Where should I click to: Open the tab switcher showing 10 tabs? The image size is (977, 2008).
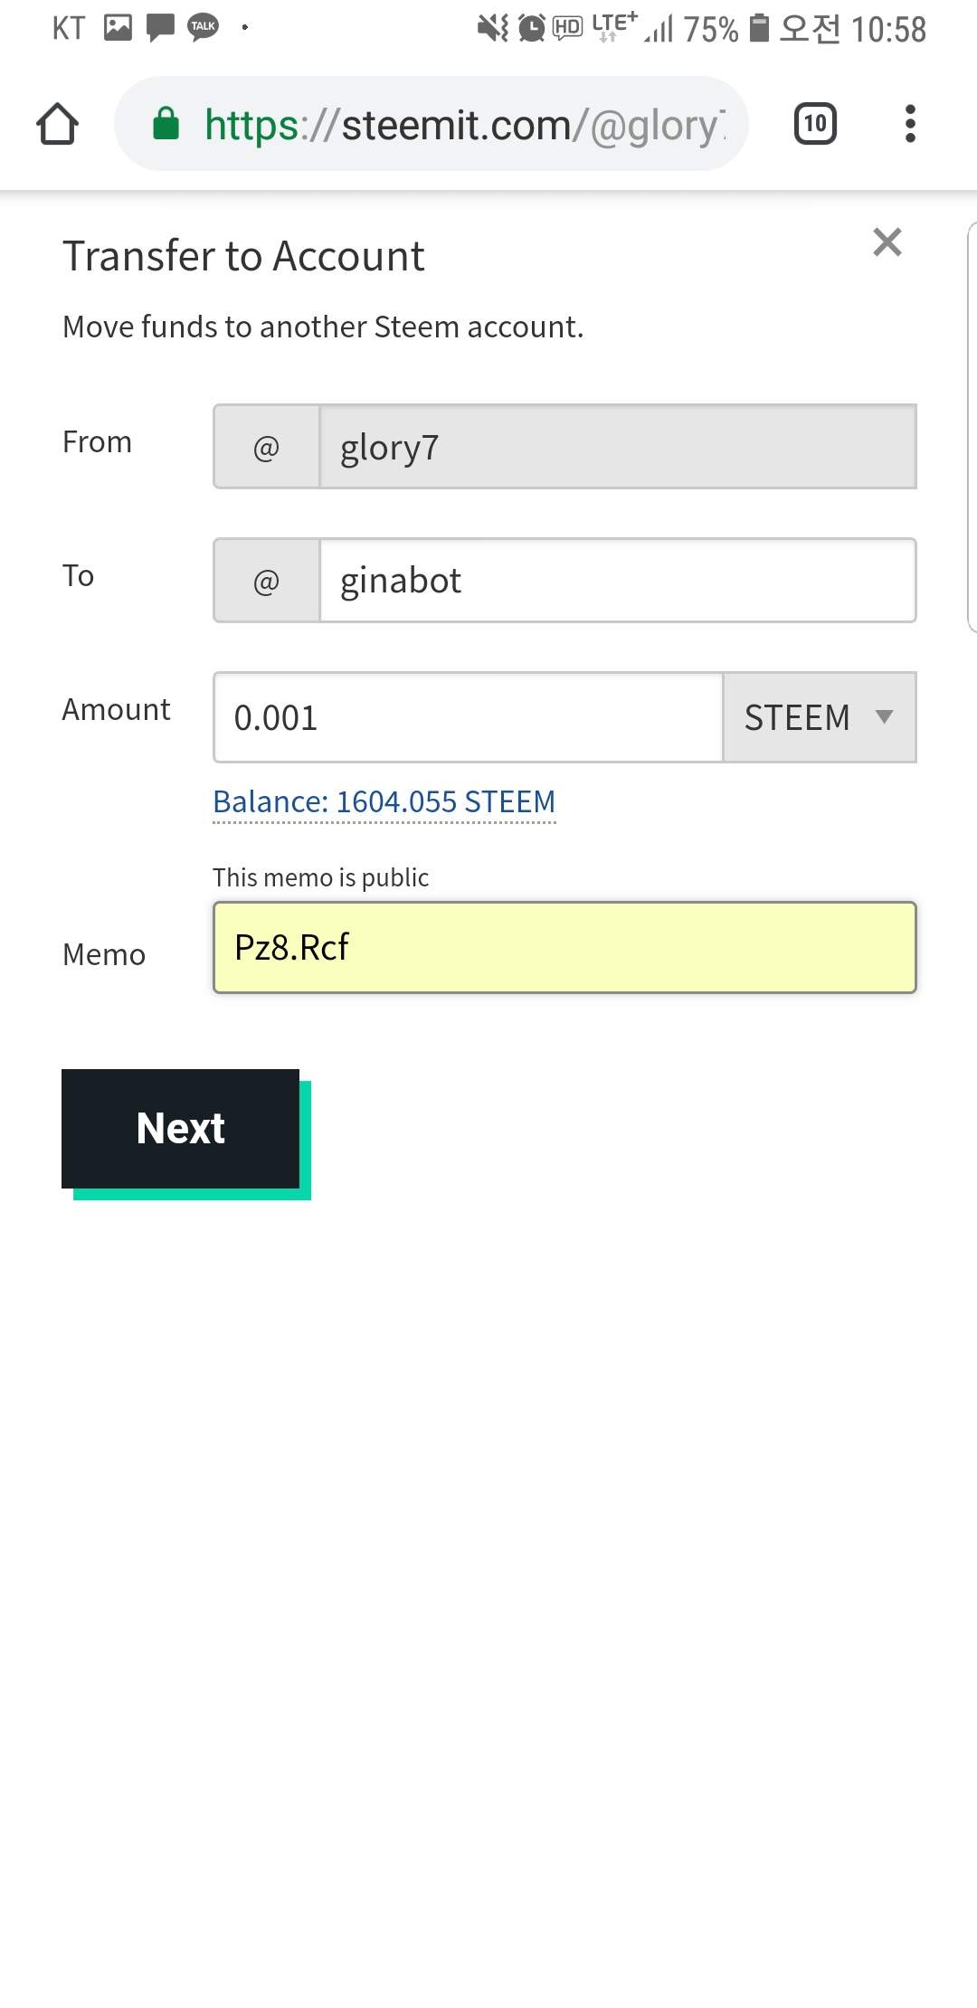tap(815, 124)
